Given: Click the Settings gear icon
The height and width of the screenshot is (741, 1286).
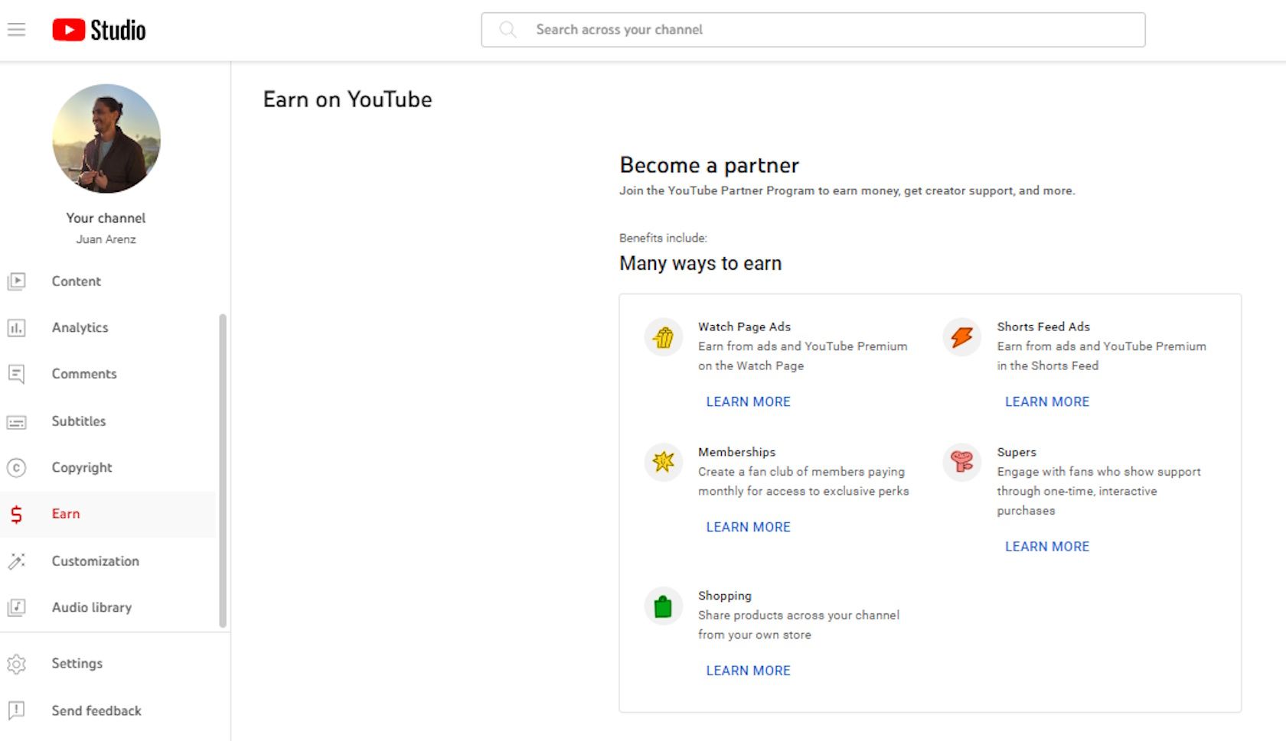Looking at the screenshot, I should (x=17, y=664).
